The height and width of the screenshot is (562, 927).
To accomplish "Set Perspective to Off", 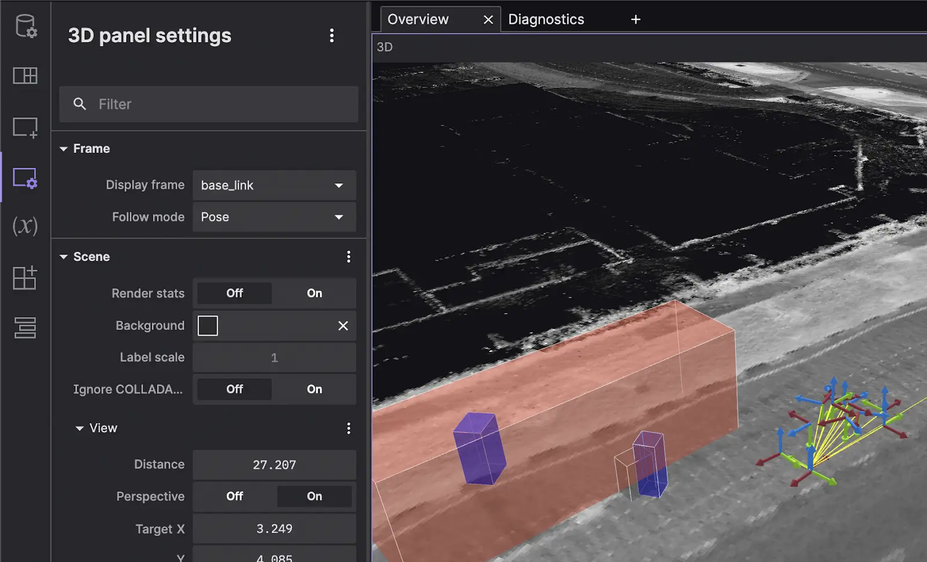I will [235, 497].
